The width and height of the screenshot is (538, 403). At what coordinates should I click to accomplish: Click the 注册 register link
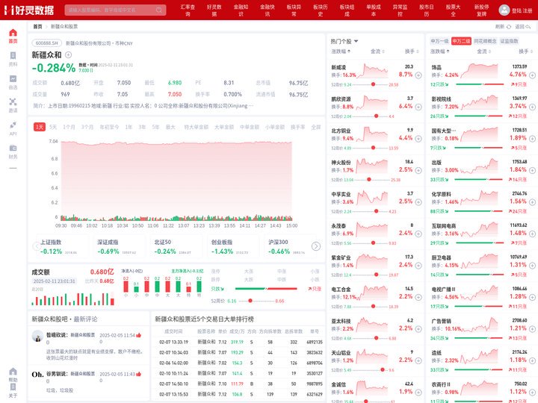pyautogui.click(x=528, y=10)
